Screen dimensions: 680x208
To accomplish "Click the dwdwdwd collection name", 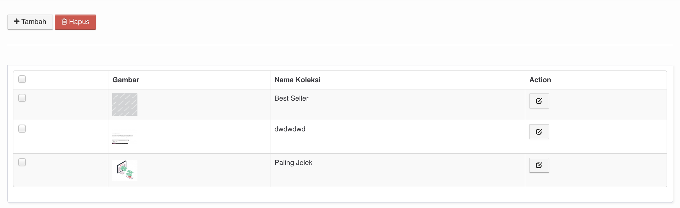I will tap(290, 129).
